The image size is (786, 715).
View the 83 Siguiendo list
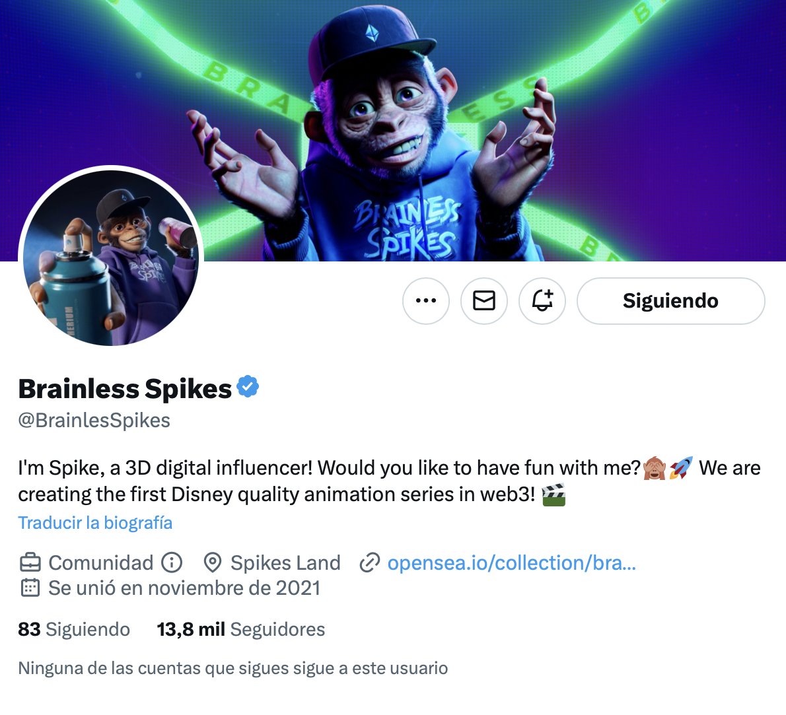point(74,629)
